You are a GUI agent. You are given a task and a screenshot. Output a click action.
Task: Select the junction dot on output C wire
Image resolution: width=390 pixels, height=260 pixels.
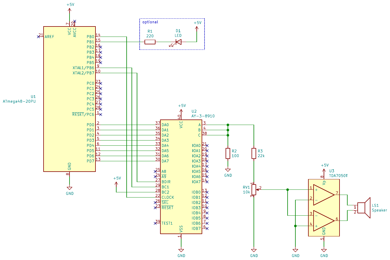pos(228,135)
